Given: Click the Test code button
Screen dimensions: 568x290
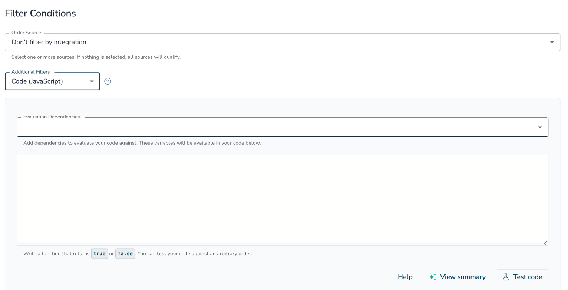Looking at the screenshot, I should coord(522,277).
